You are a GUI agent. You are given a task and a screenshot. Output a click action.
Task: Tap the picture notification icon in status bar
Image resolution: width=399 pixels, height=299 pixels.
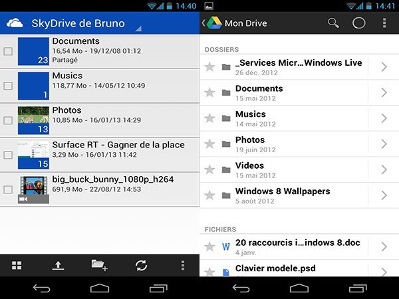pos(209,6)
